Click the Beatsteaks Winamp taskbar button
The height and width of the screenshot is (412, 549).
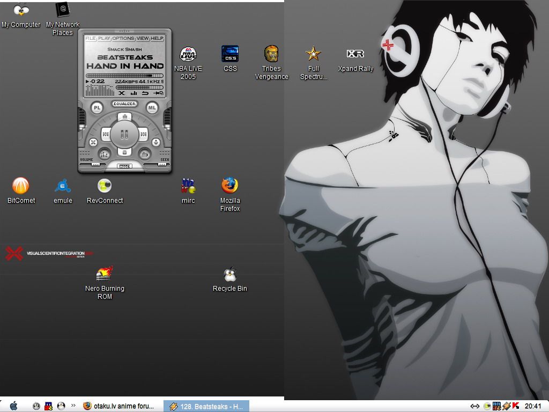(206, 407)
